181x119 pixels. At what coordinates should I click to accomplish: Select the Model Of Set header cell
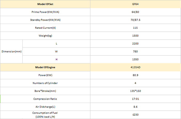pyautogui.click(x=45, y=4)
